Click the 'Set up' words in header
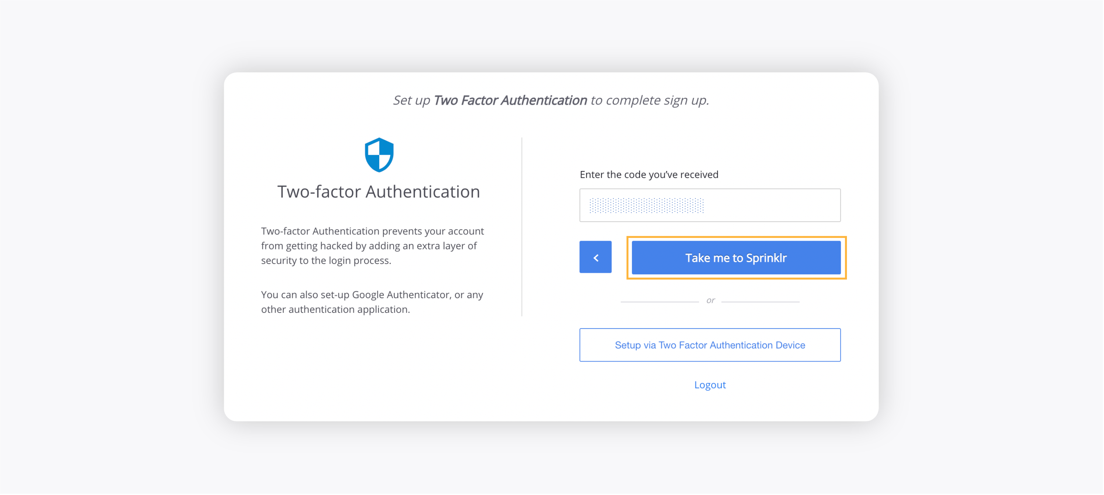This screenshot has width=1104, height=495. click(411, 100)
